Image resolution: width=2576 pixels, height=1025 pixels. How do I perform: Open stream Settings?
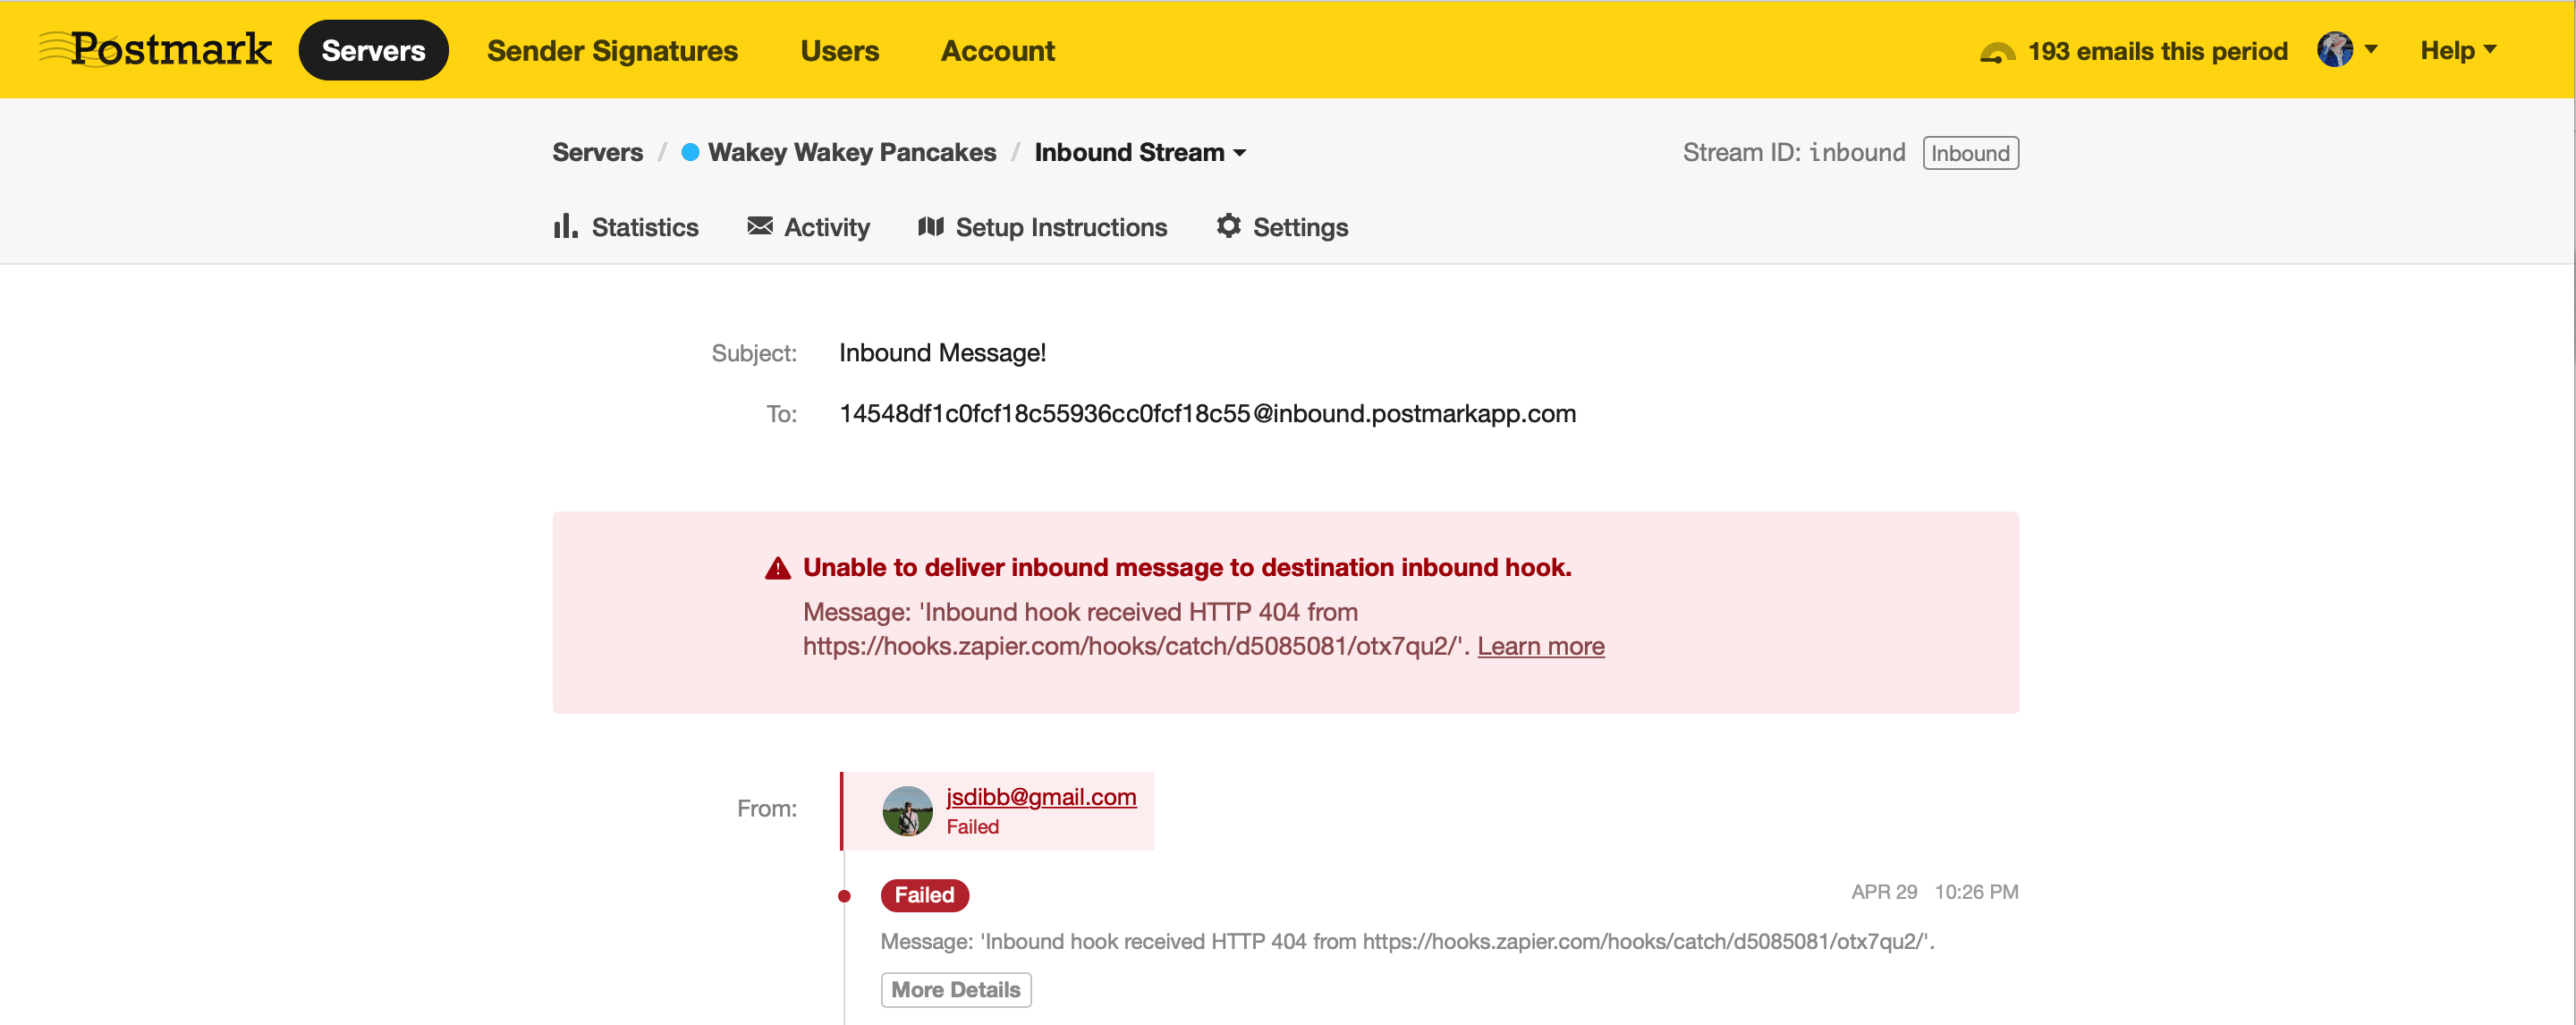click(1282, 227)
